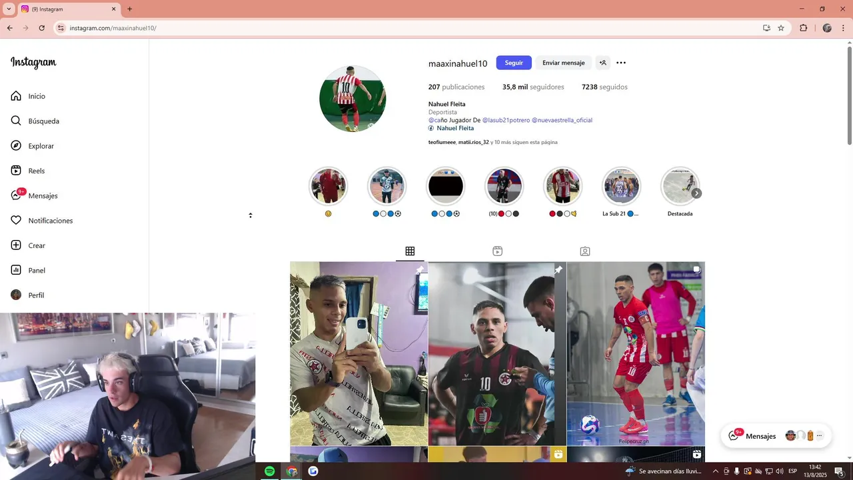Switch to the Reels profile tab

(x=497, y=251)
